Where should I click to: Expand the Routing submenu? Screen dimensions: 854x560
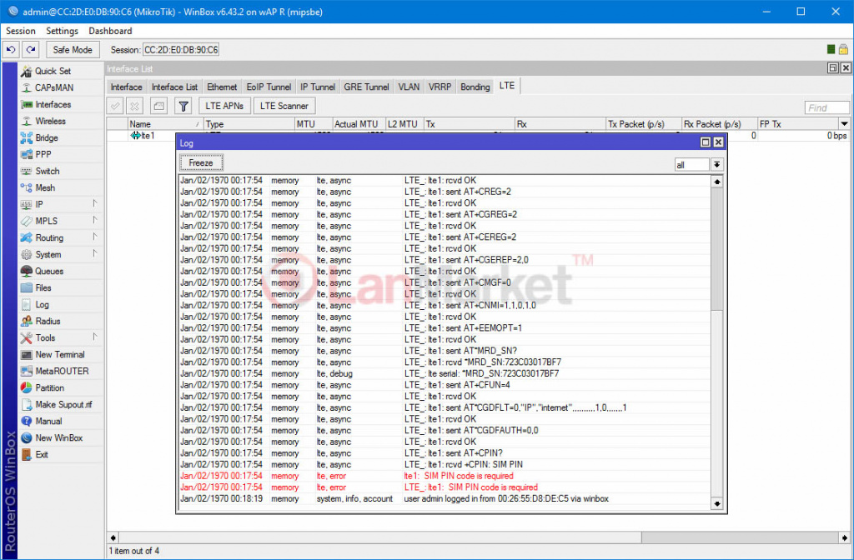(x=49, y=237)
